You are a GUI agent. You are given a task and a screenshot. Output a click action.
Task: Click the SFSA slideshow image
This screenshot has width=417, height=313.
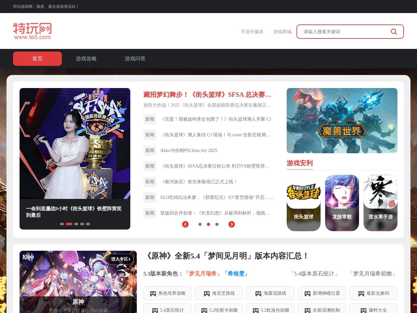(75, 143)
